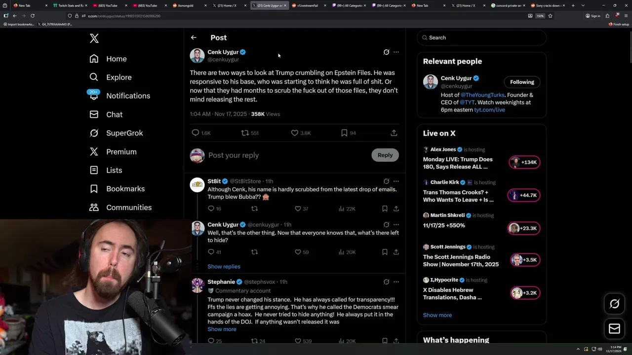
Task: Open Bookmarks in sidebar
Action: (118, 189)
